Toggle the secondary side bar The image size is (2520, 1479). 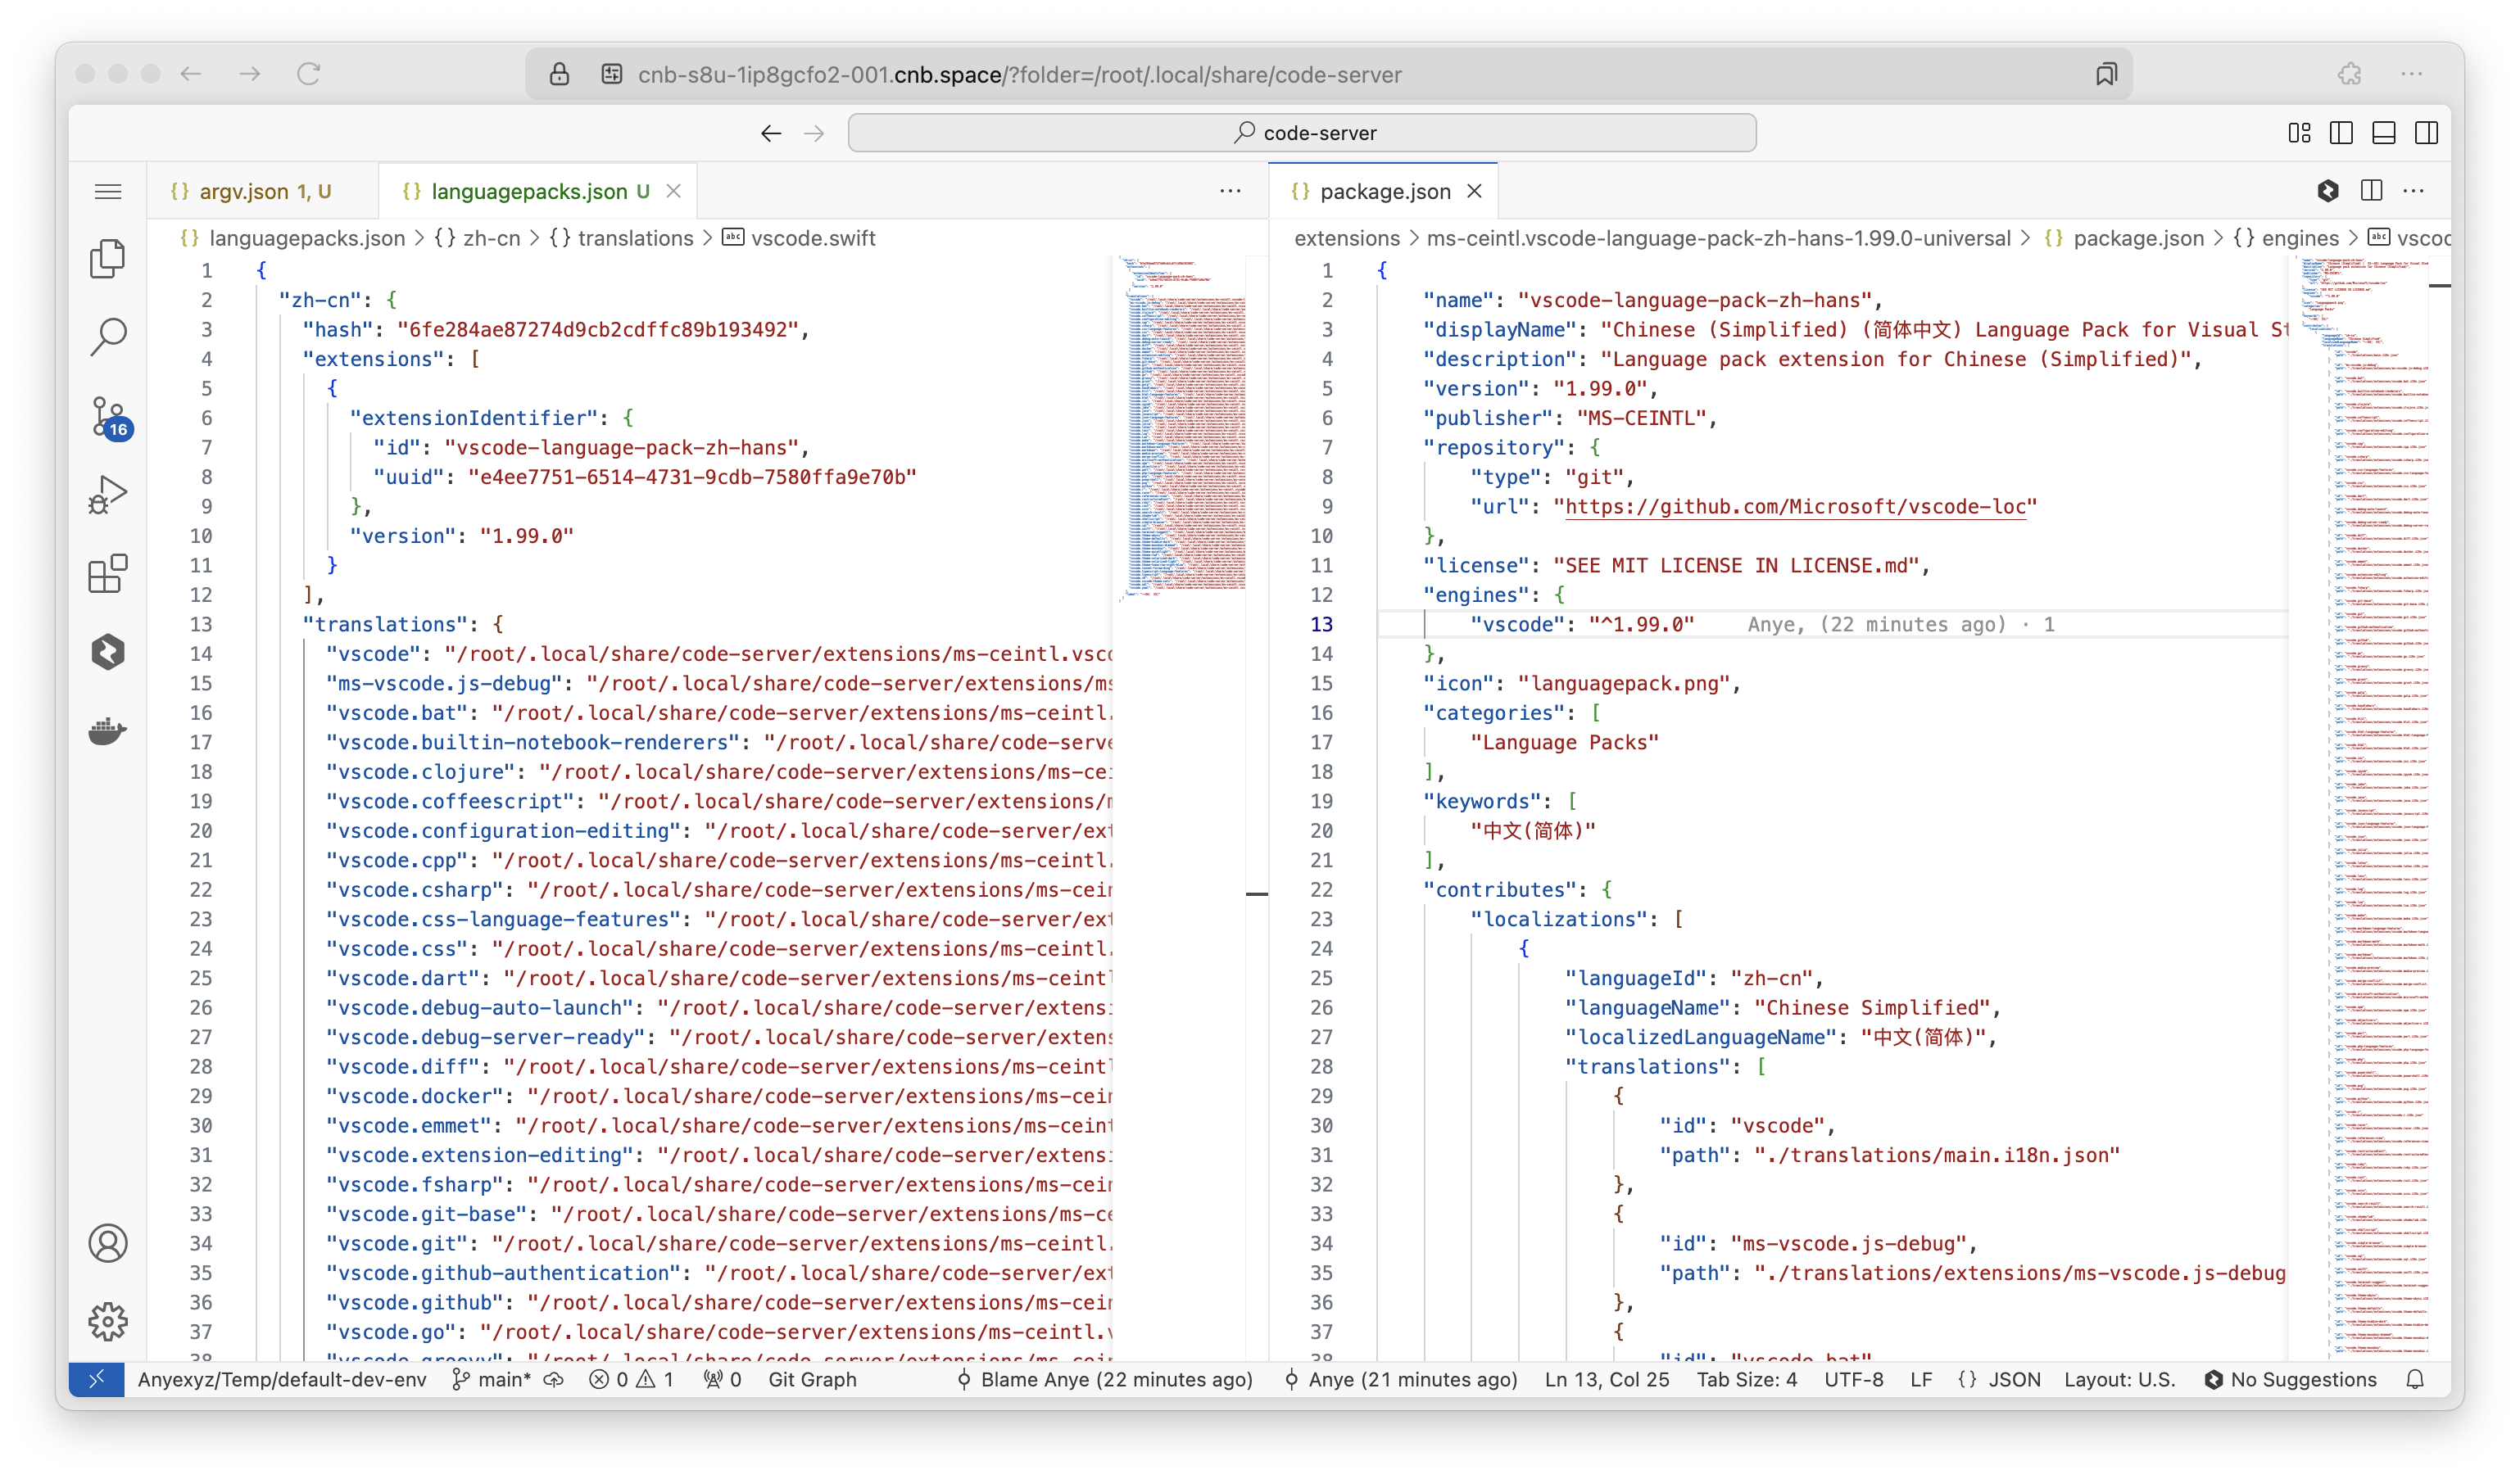pyautogui.click(x=2426, y=133)
